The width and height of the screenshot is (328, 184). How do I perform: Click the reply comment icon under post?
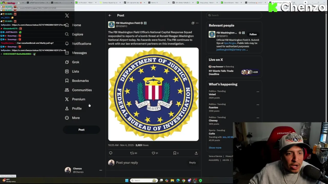coord(111,153)
